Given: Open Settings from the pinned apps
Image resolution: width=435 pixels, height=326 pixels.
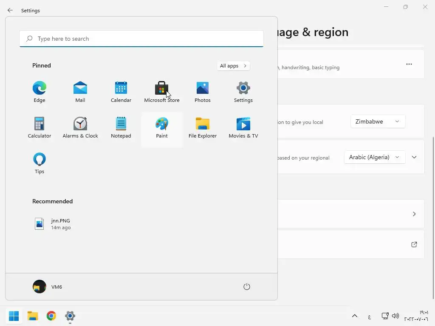Looking at the screenshot, I should click(x=243, y=92).
